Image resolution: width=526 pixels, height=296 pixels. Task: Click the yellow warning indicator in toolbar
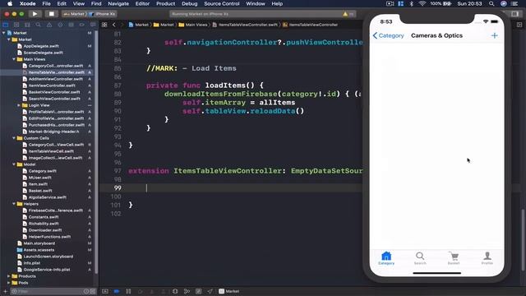click(x=345, y=14)
